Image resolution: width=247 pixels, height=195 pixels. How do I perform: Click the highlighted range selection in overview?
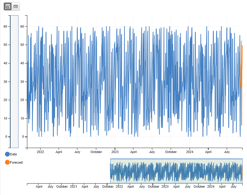click(176, 171)
